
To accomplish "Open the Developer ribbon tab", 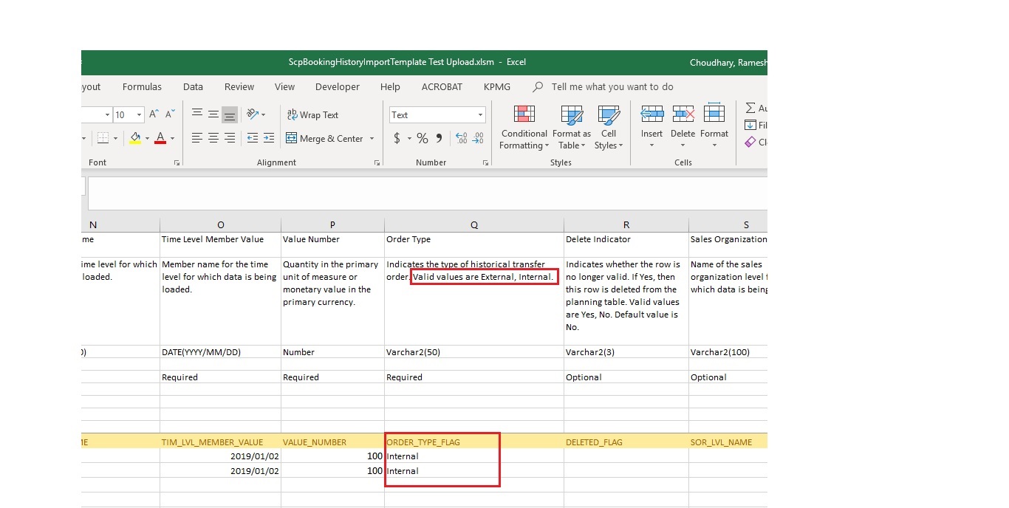I will tap(337, 86).
